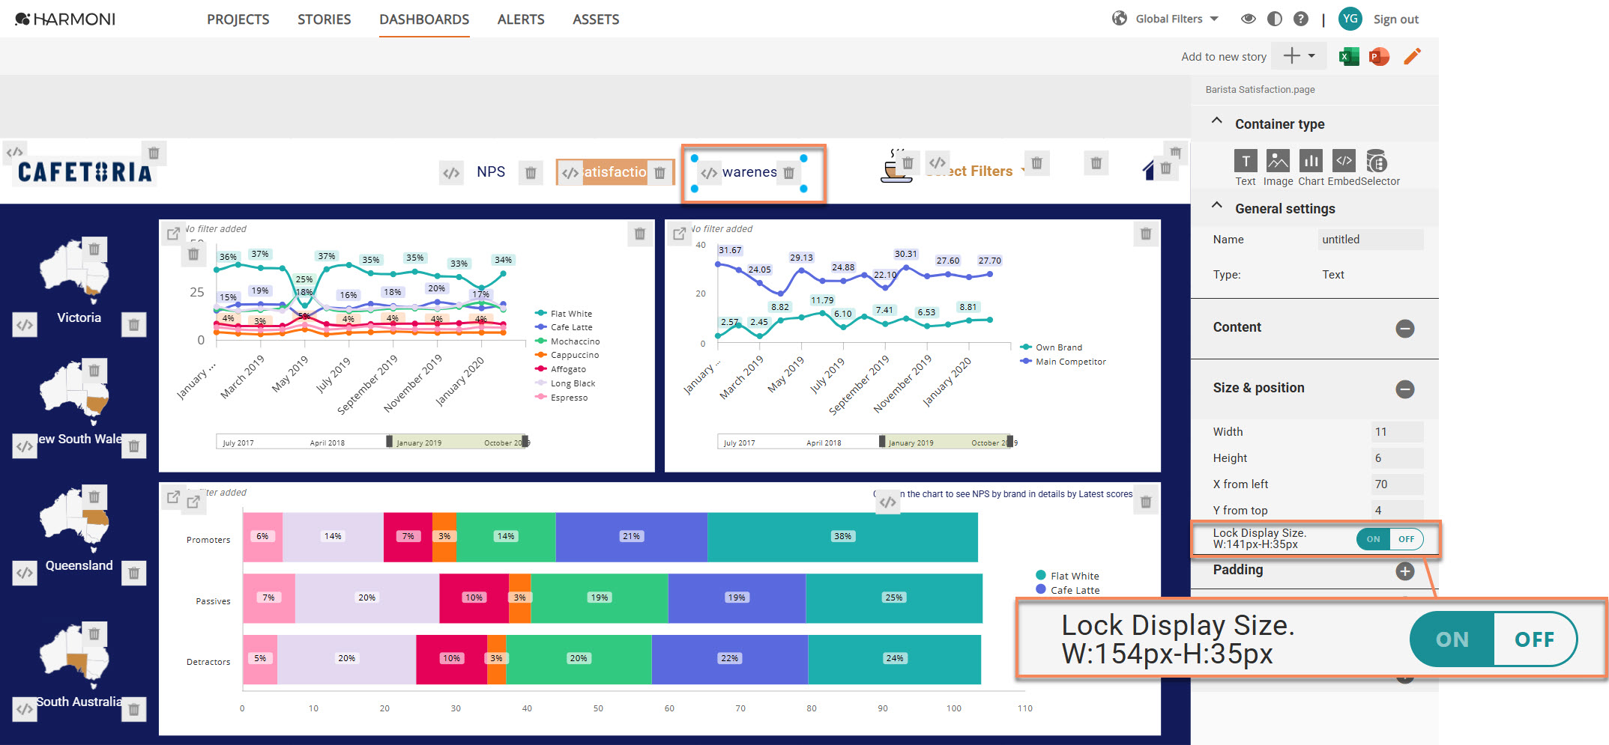1609x745 pixels.
Task: Click the Harmoni logo
Action: tap(65, 19)
